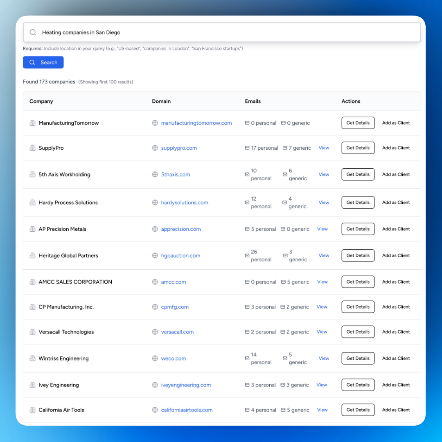Open the manufacturingtomorrow.com domain link
442x442 pixels.
pyautogui.click(x=196, y=123)
